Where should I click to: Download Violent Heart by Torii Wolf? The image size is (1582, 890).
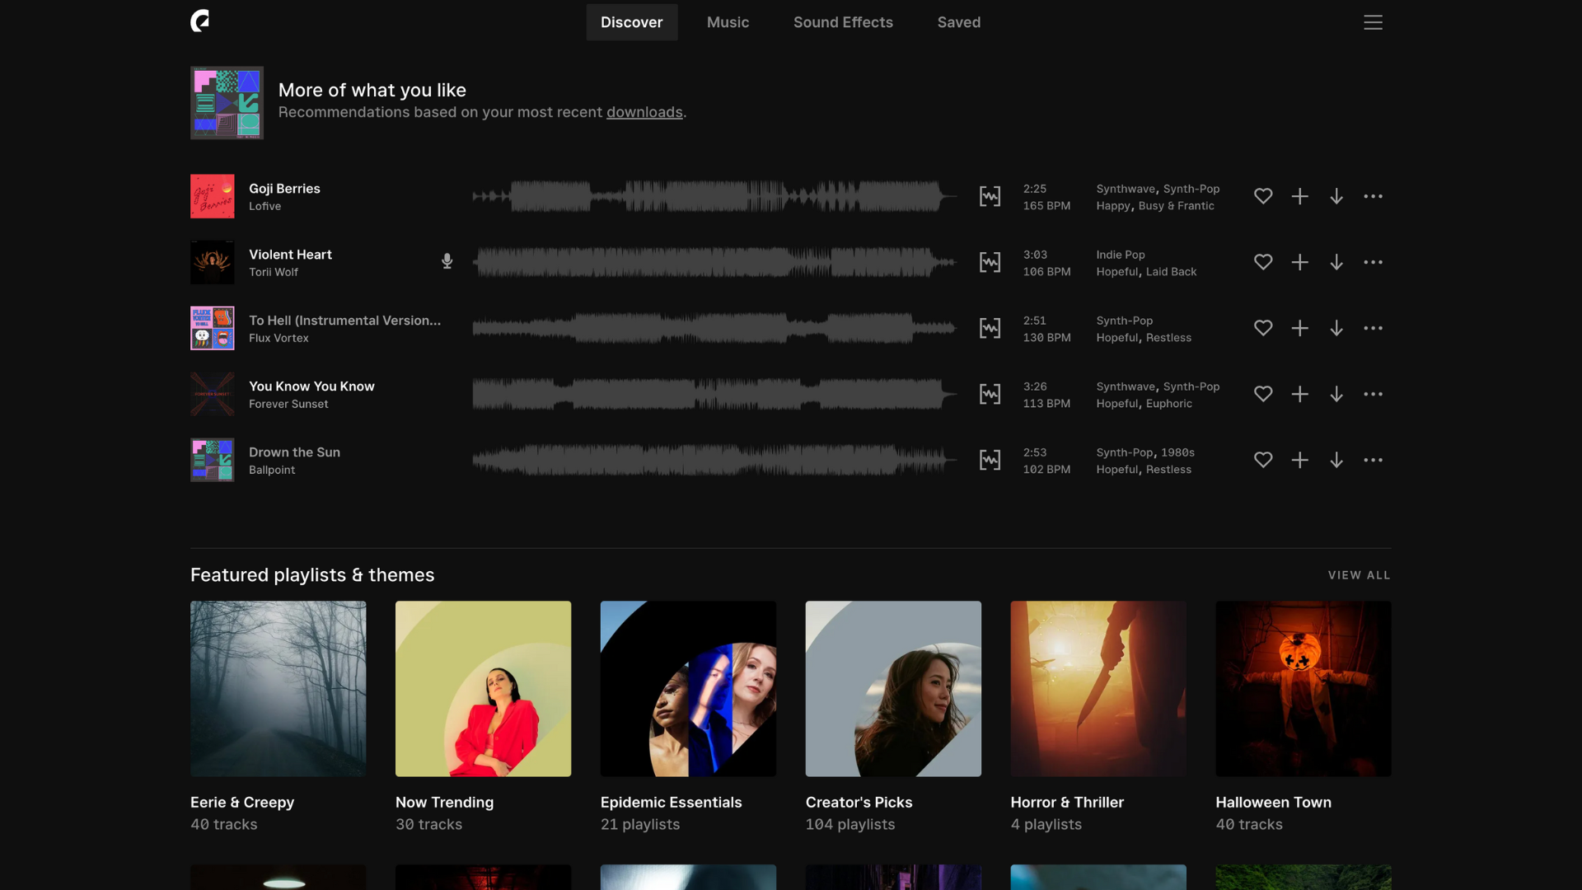tap(1336, 262)
